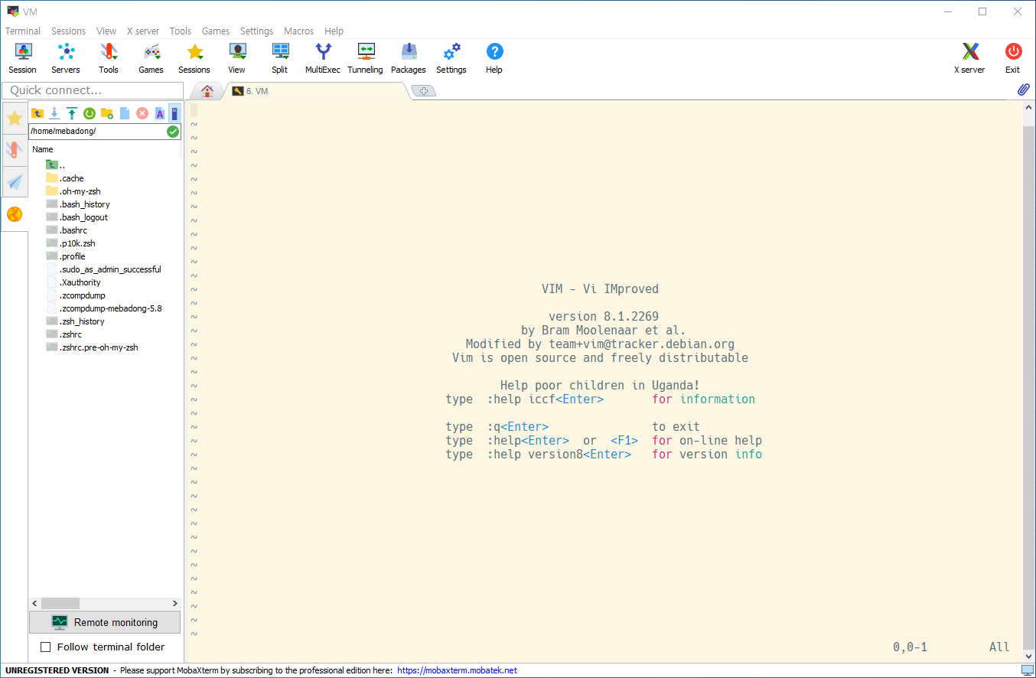Viewport: 1036px width, 678px height.
Task: Create a new file in SFTP browser
Action: click(x=125, y=113)
